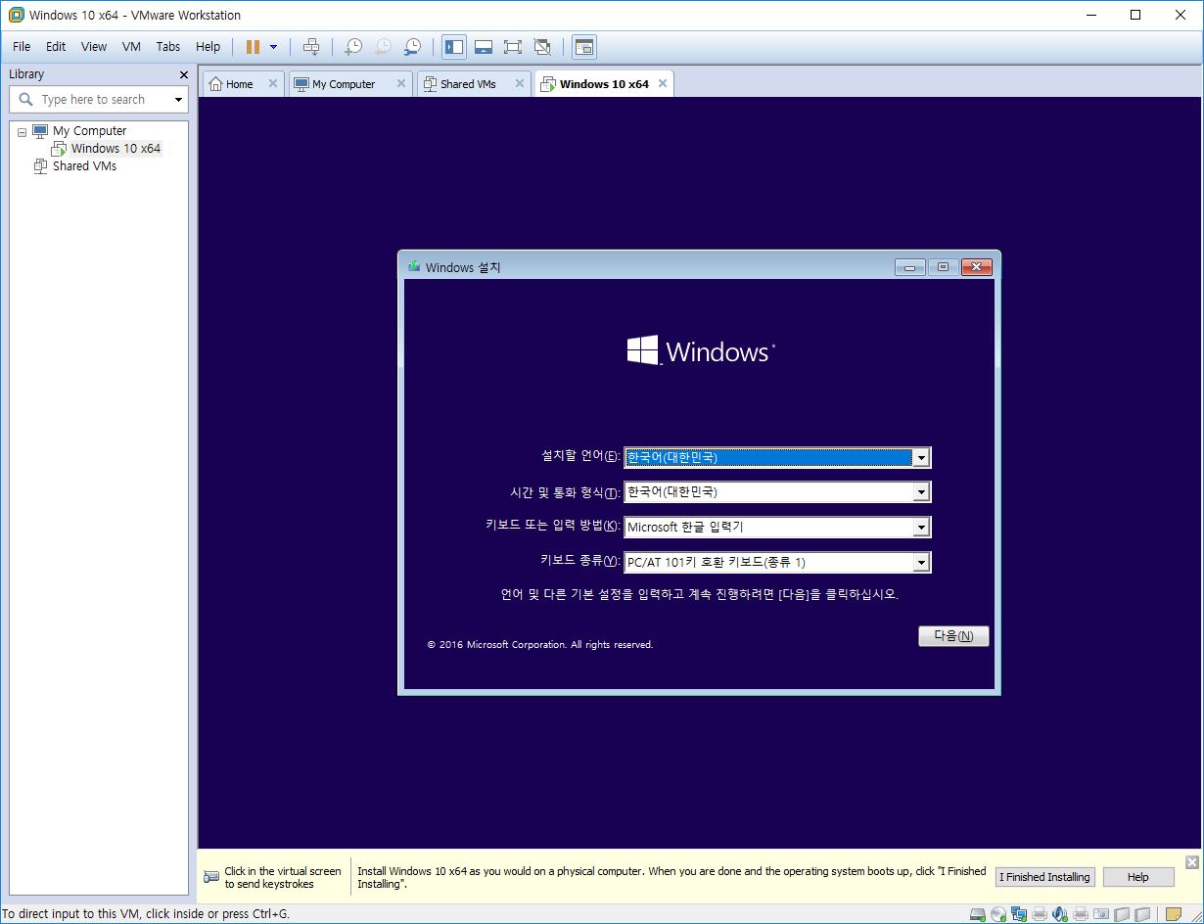Viewport: 1204px width, 924px height.
Task: Select Shared VMs in the Library tree
Action: click(x=84, y=166)
